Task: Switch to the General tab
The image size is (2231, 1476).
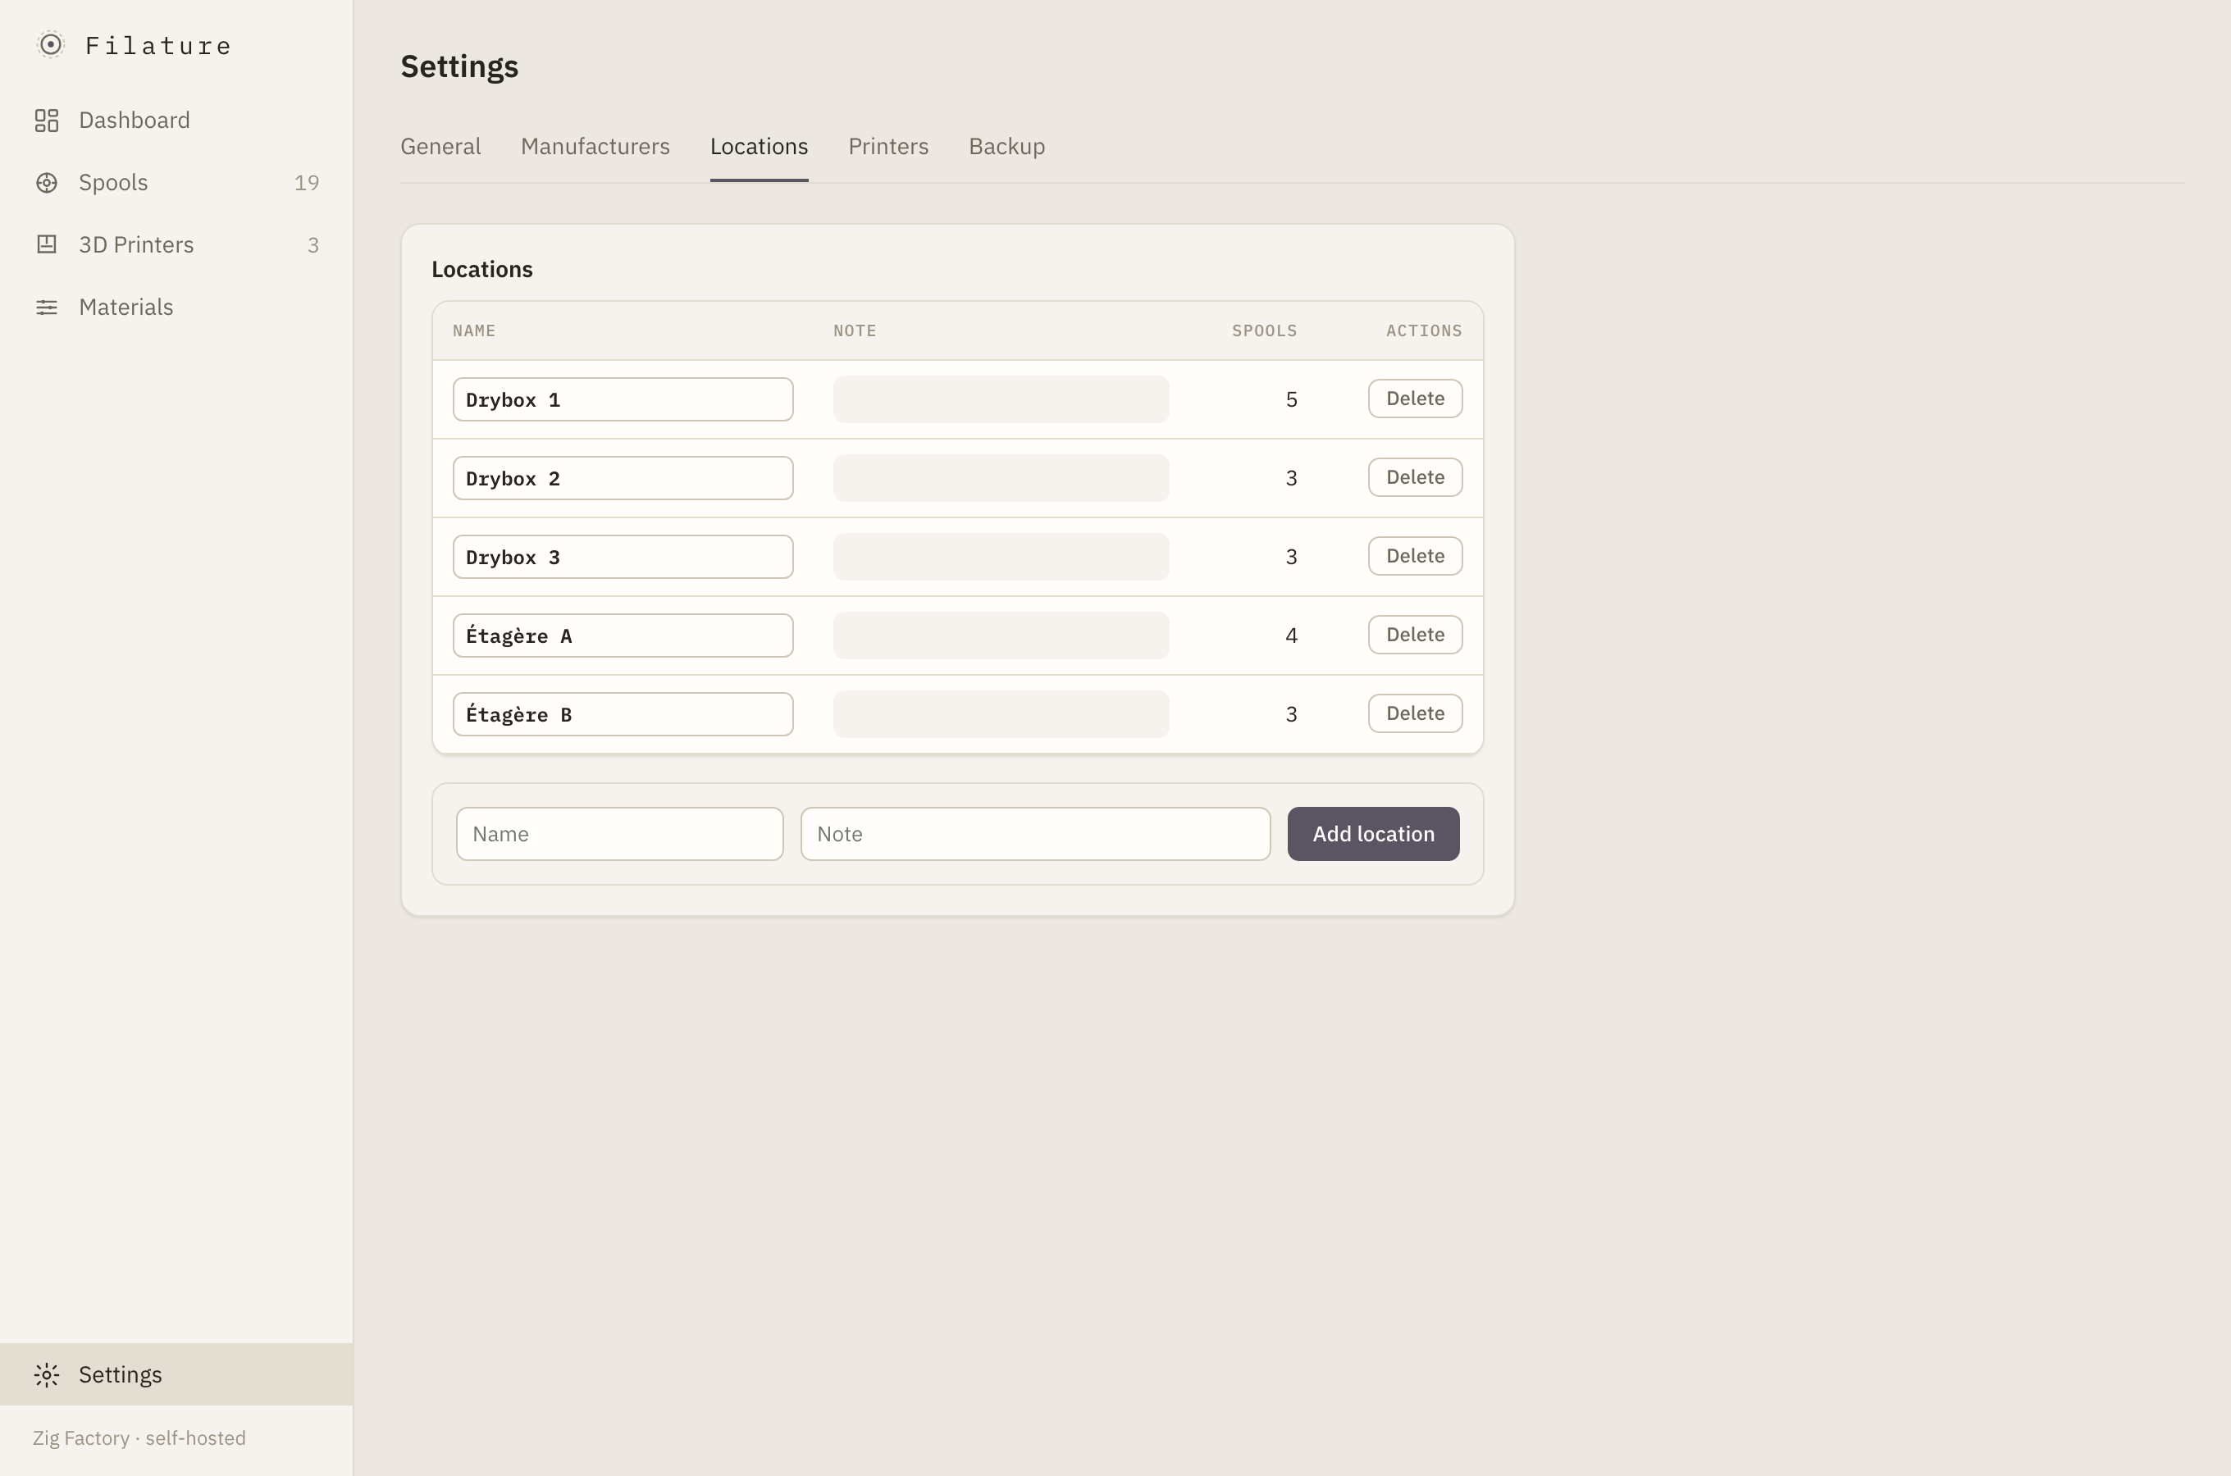Action: pos(440,147)
